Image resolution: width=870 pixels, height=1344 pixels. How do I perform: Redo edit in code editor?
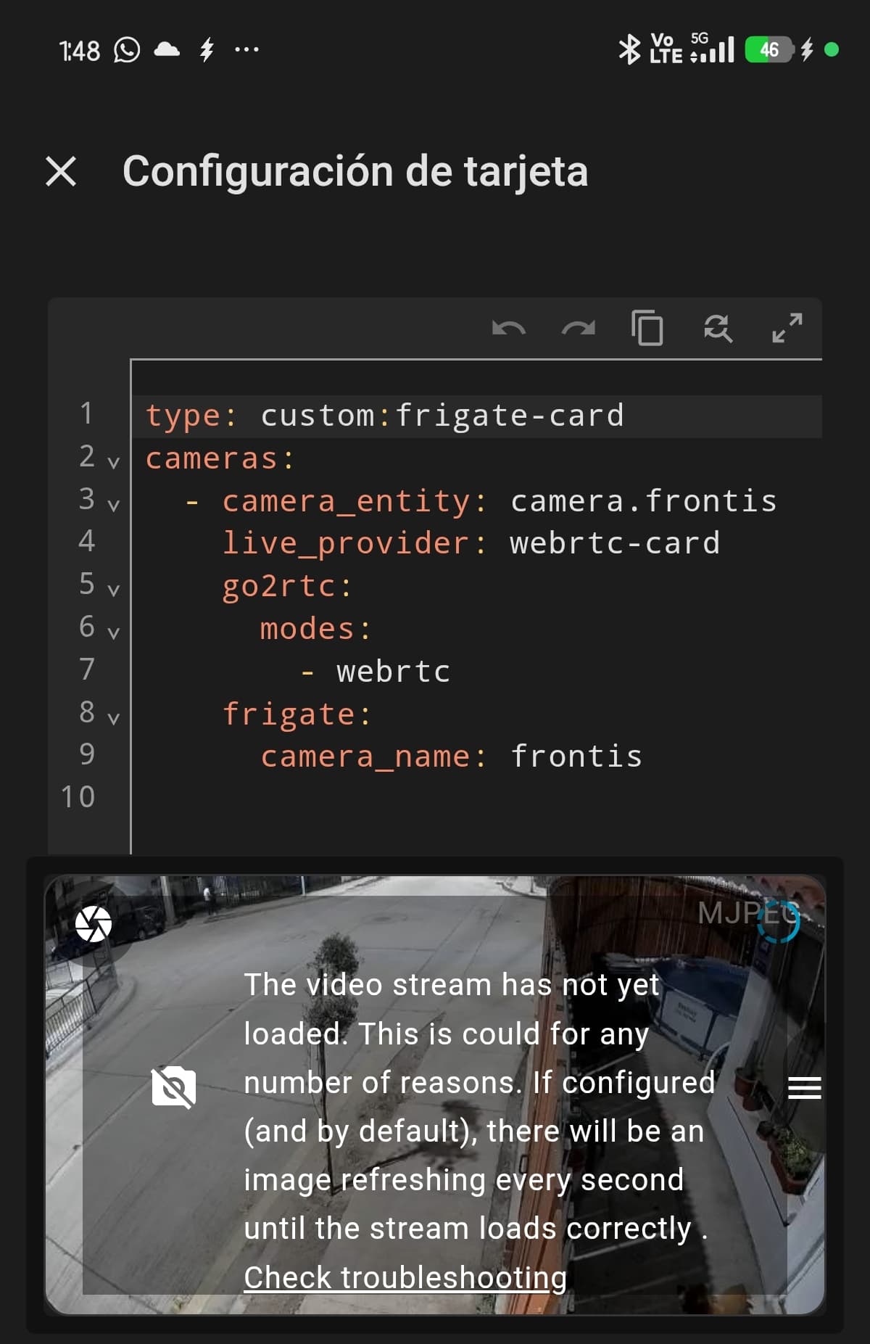[578, 329]
